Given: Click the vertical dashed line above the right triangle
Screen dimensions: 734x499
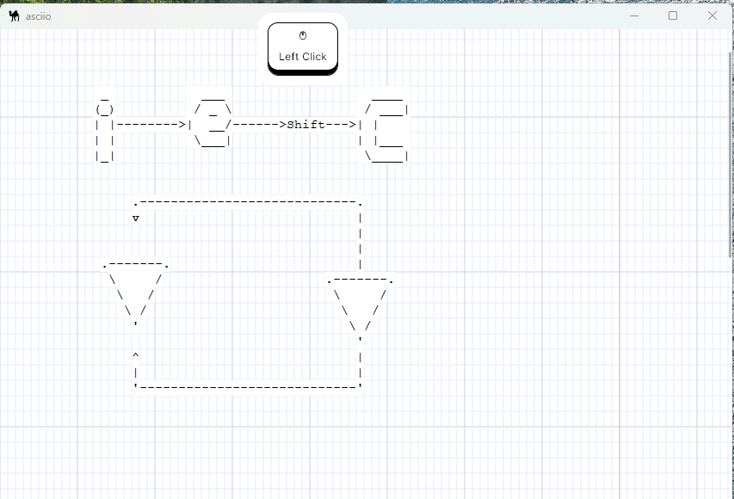Looking at the screenshot, I should tap(360, 241).
